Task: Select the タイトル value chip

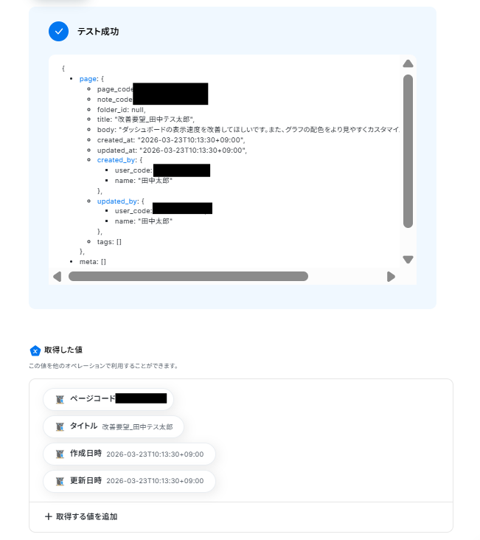Action: tap(114, 426)
